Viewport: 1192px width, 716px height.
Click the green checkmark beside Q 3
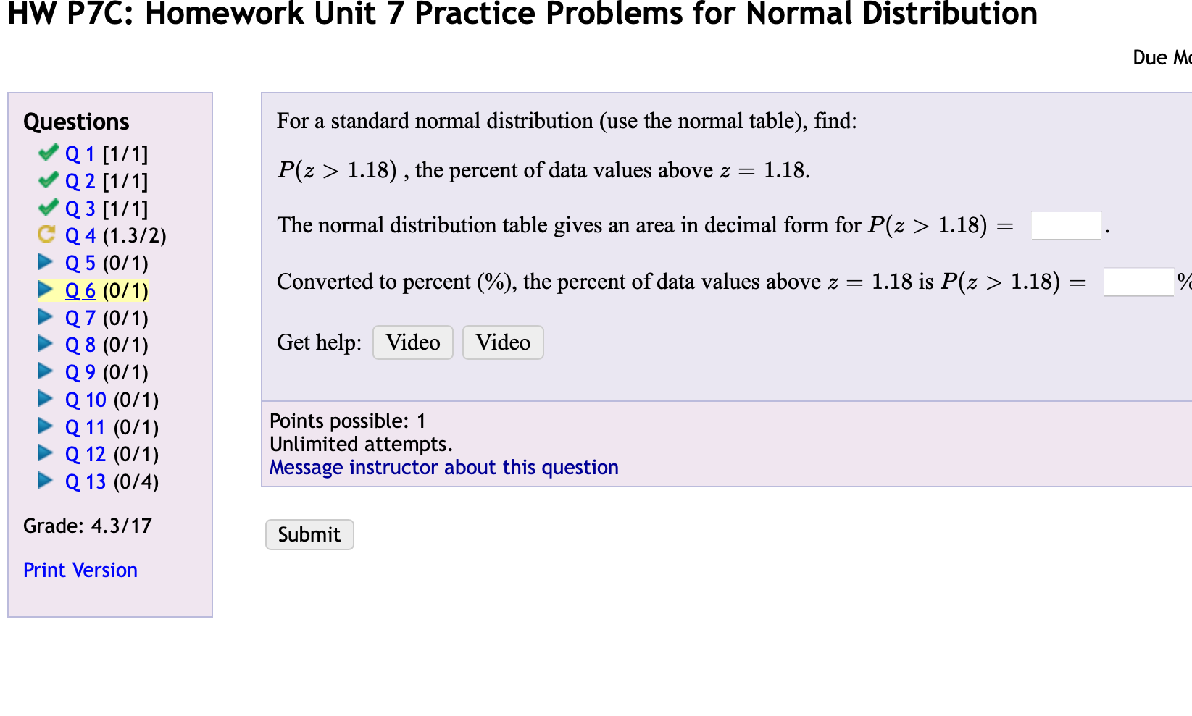tap(48, 208)
